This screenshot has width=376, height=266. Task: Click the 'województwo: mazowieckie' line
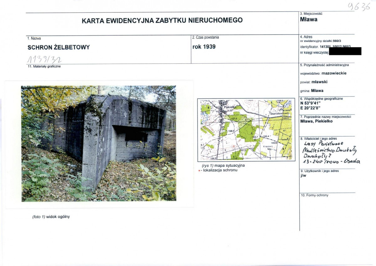click(x=323, y=73)
